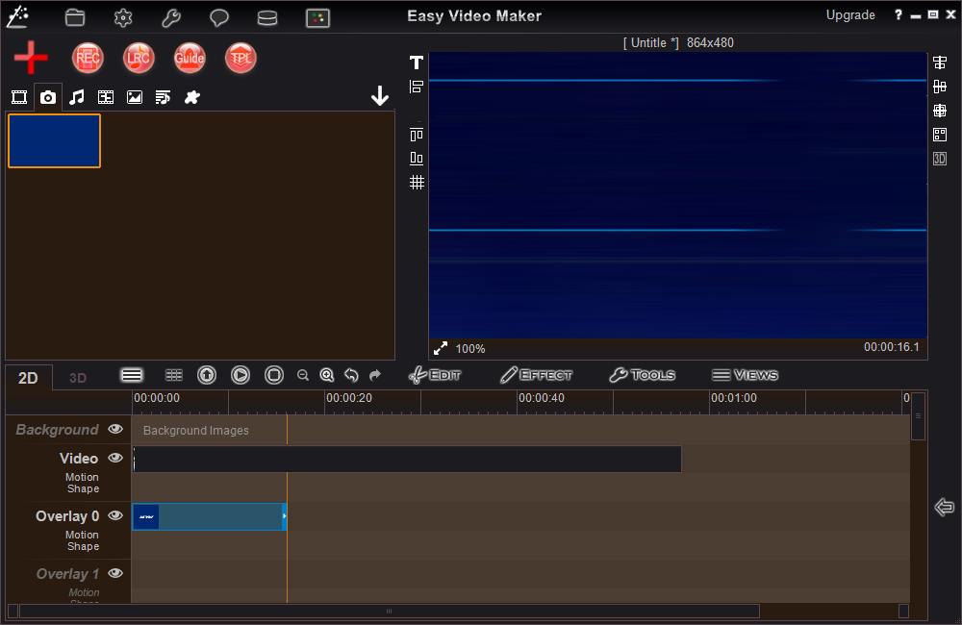Click the center vertically icon right of preview

tap(939, 87)
